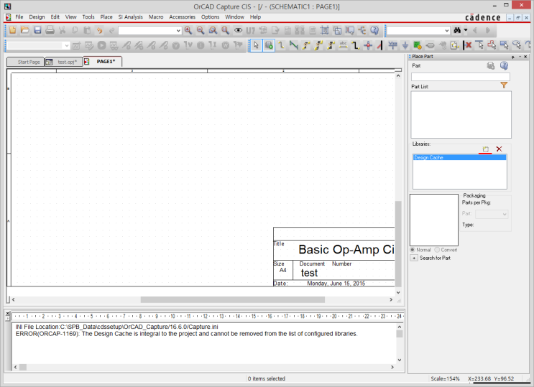Open the Options menu
The width and height of the screenshot is (534, 387).
pos(210,17)
